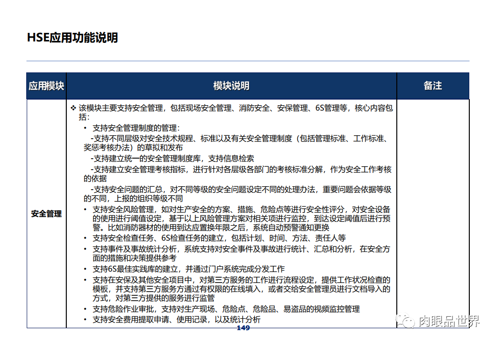496x343 pixels.
Task: Select the 应用模块 column header
Action: point(46,86)
